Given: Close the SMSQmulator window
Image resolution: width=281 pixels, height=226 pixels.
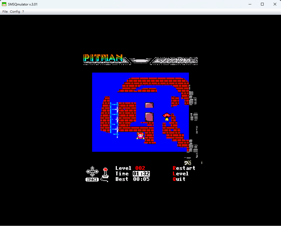Looking at the screenshot, I should tap(275, 4).
